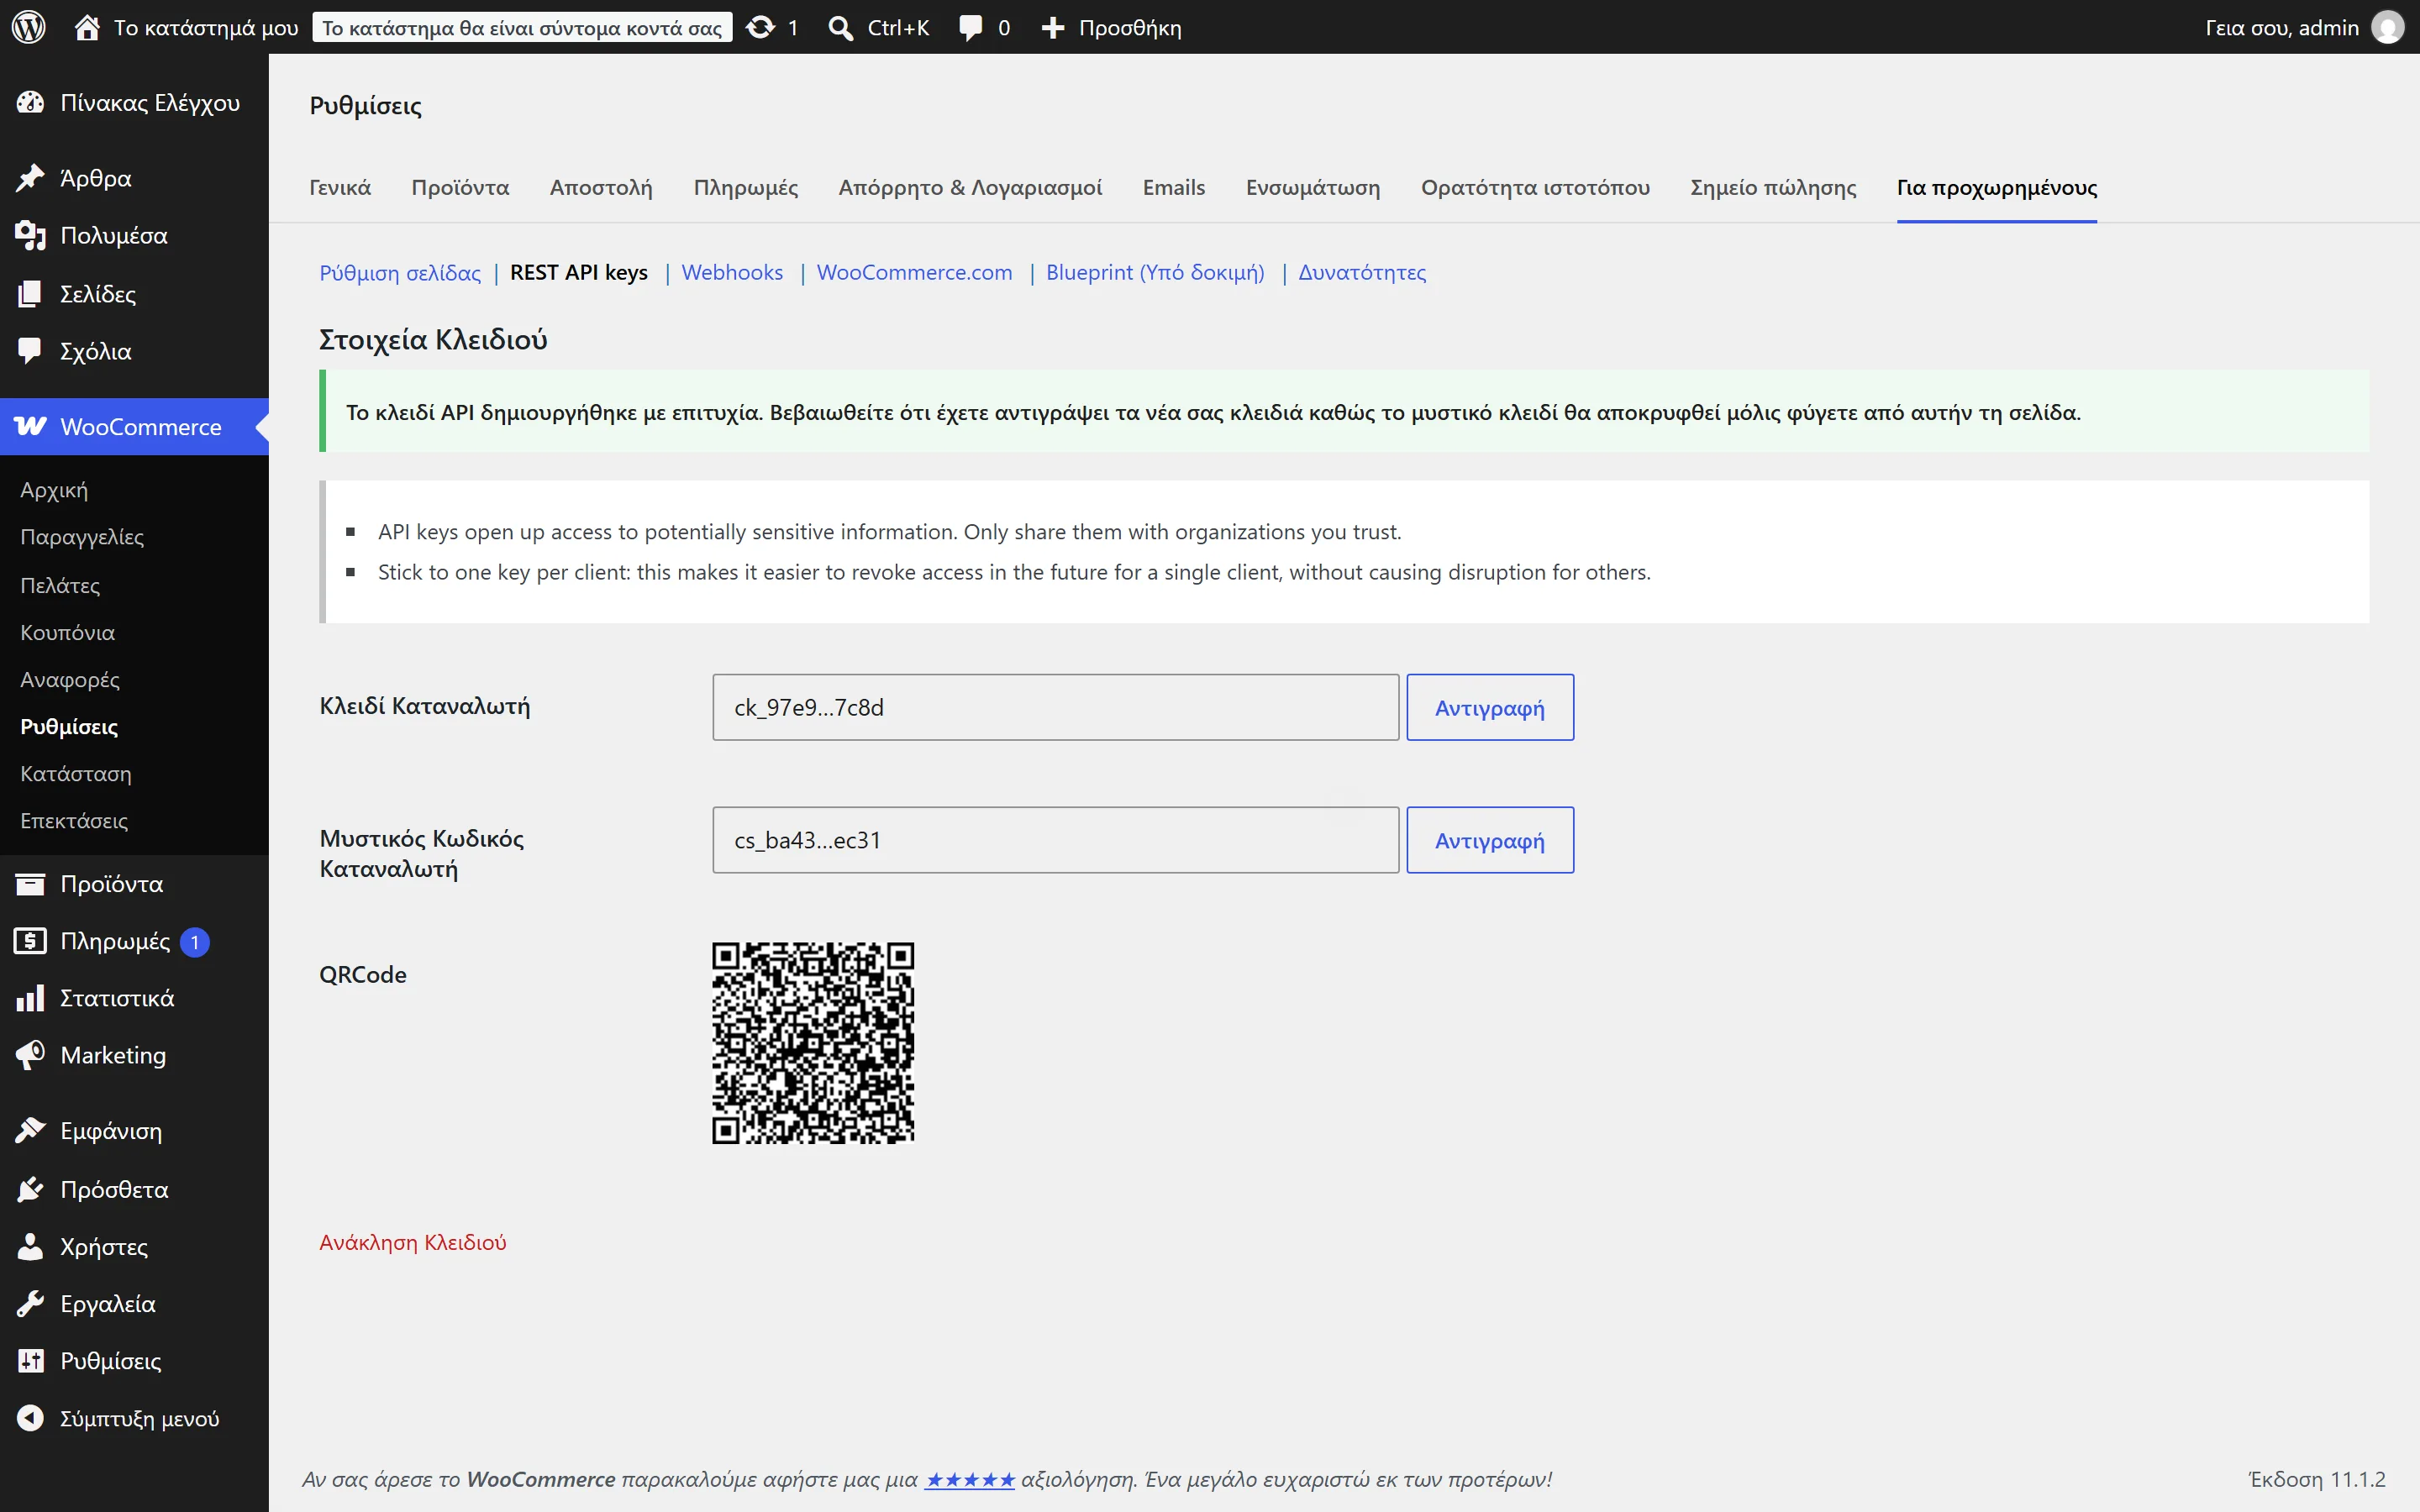Copy the consumer secret with Αντιγραφή
This screenshot has width=2420, height=1512.
1490,840
